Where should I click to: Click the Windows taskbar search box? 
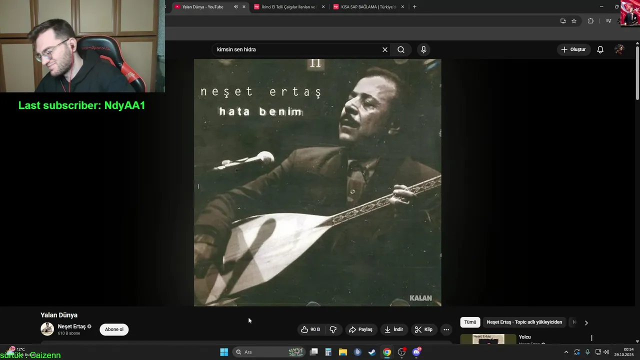[270, 352]
